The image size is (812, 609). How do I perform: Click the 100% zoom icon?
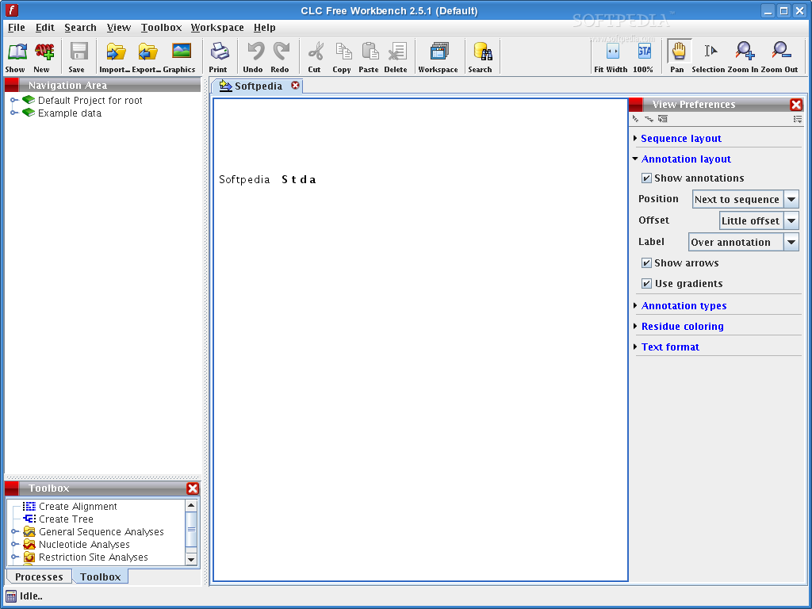(644, 52)
